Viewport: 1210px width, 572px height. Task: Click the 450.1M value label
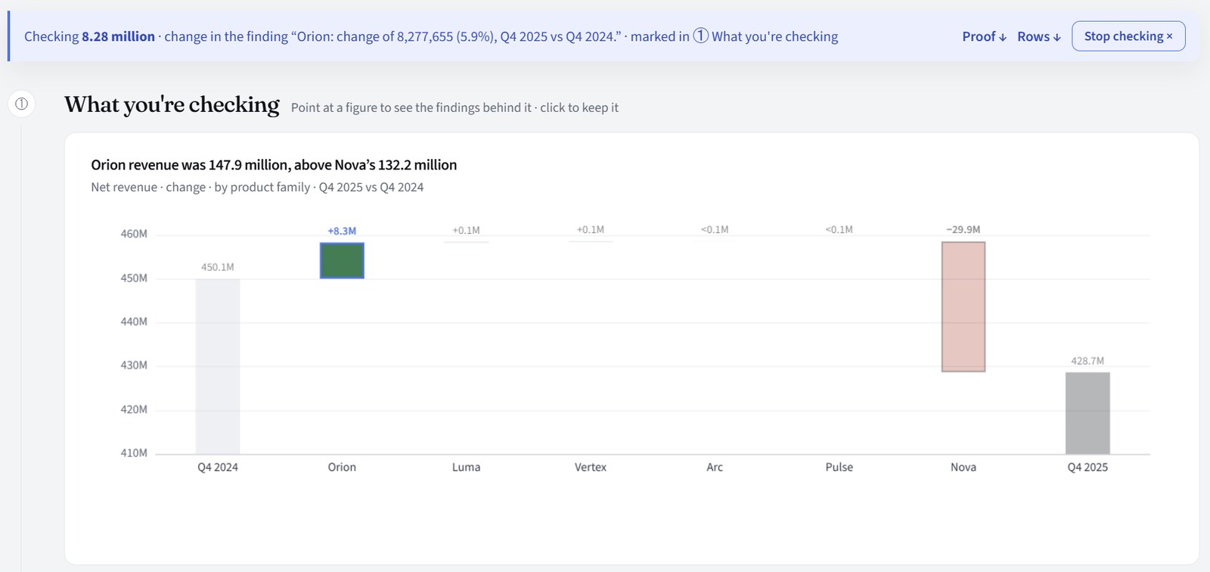[218, 267]
